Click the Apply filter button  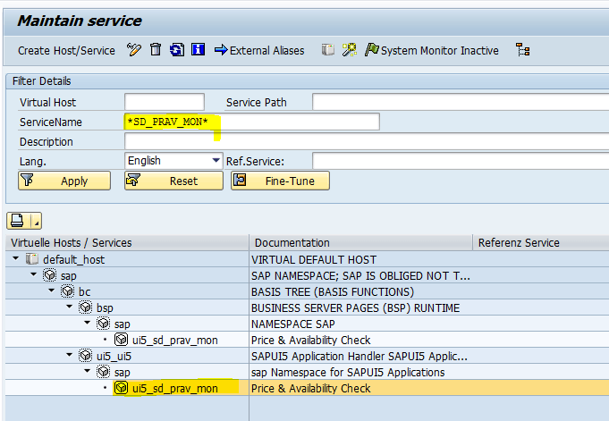[x=64, y=181]
